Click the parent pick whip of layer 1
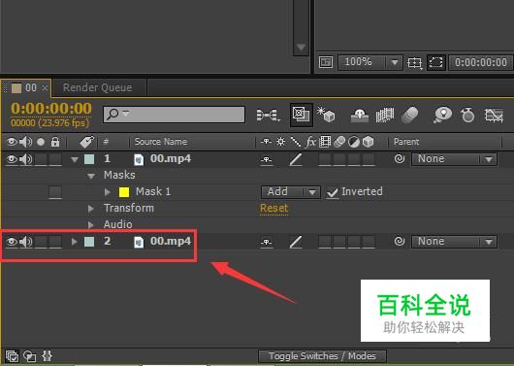 (x=399, y=159)
